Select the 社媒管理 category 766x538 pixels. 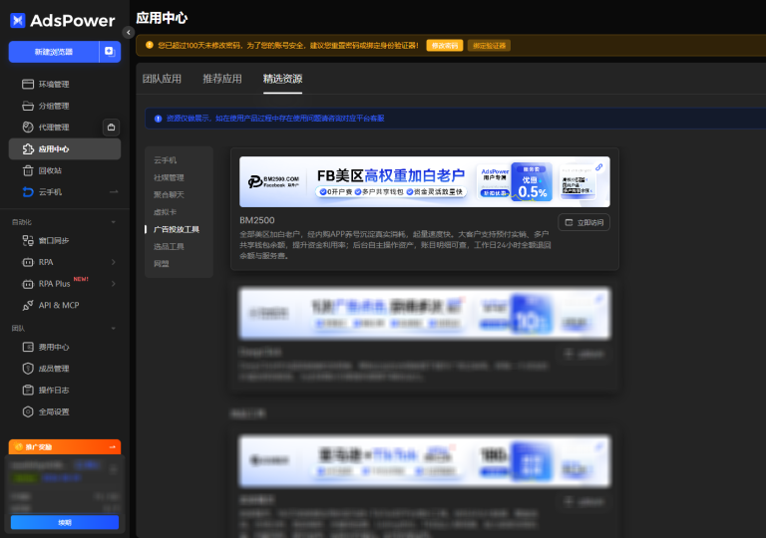[169, 177]
